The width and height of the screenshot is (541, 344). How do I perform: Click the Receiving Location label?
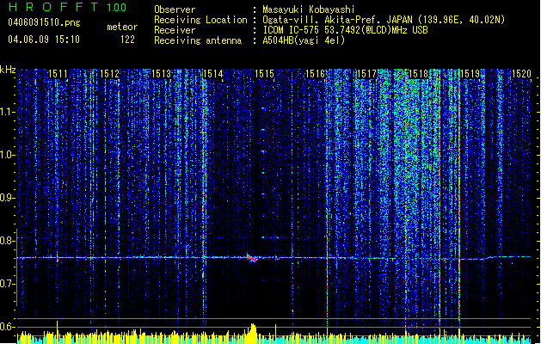click(200, 20)
